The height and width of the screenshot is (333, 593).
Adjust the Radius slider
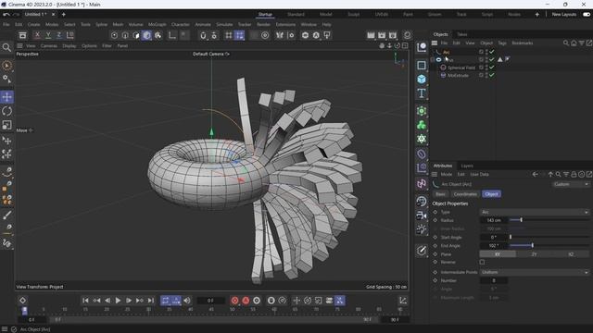coord(549,220)
